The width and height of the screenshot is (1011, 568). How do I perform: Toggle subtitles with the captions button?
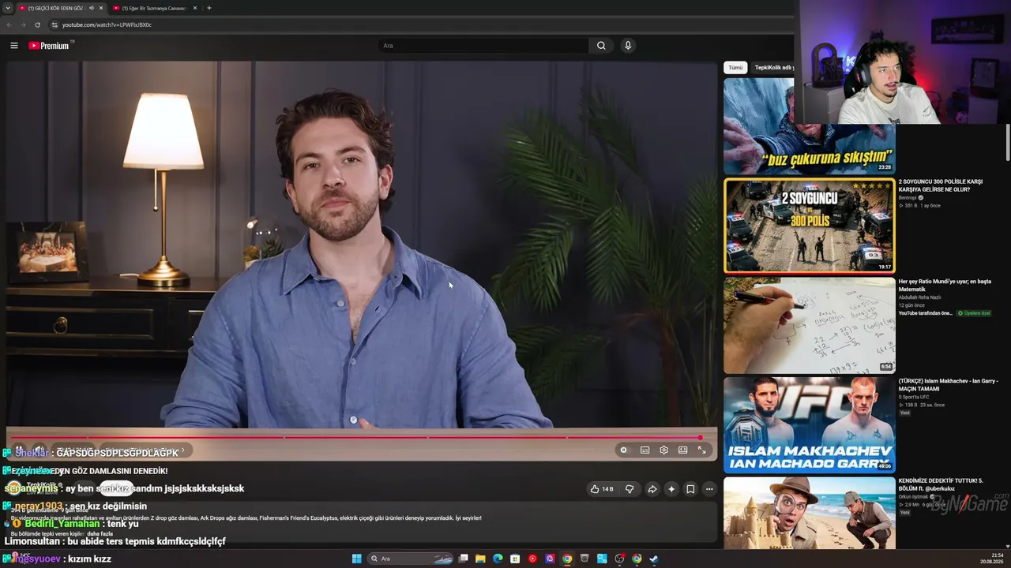645,450
